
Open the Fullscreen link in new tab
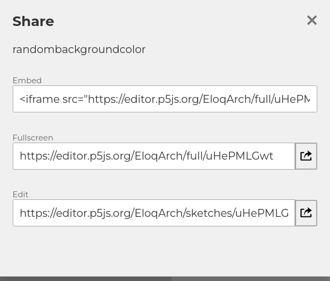[306, 156]
